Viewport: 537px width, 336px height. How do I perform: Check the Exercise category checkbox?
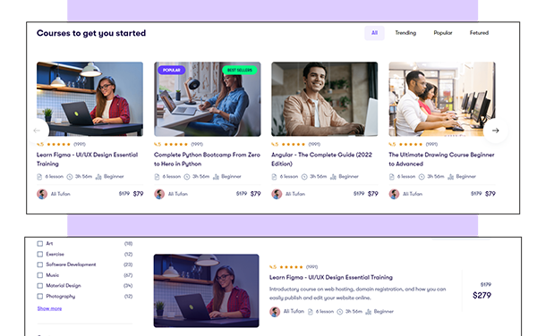[x=40, y=255]
